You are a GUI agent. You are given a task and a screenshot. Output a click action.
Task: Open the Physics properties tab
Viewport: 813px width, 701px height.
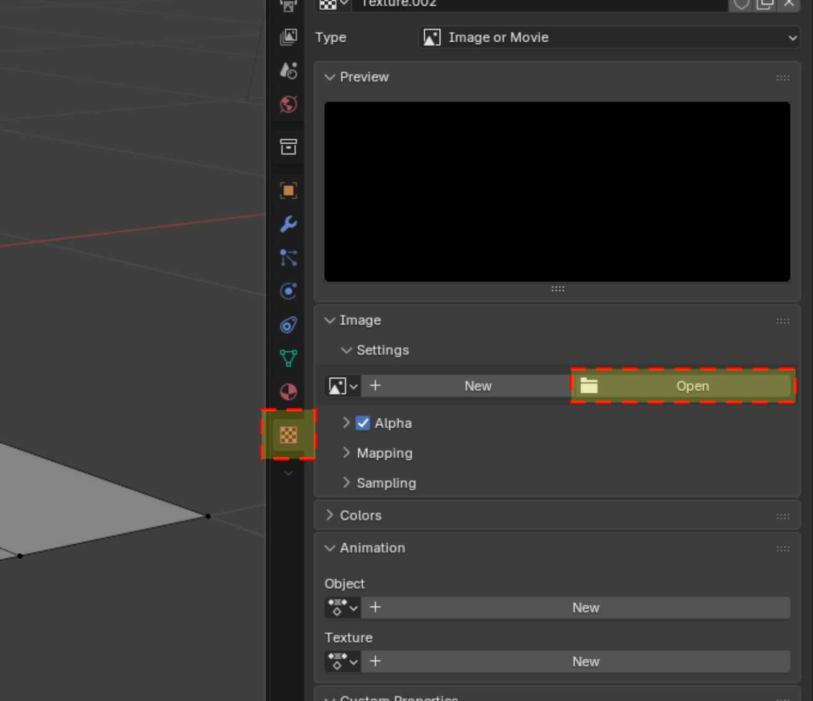288,291
